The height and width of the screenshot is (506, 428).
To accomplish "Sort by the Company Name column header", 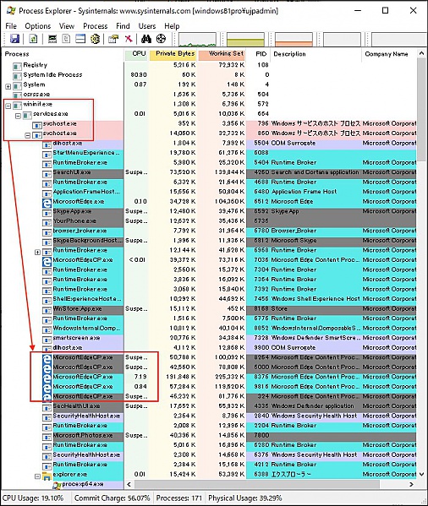I will [x=389, y=54].
